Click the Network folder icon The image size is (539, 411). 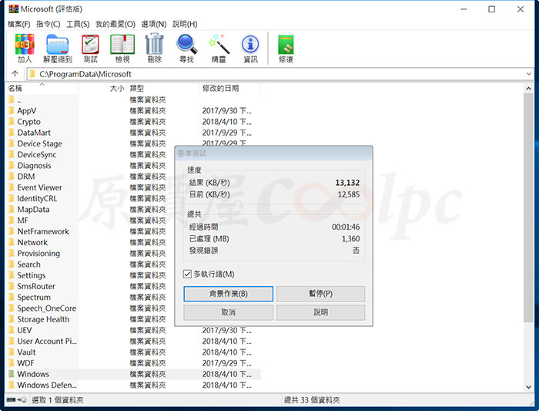click(12, 243)
